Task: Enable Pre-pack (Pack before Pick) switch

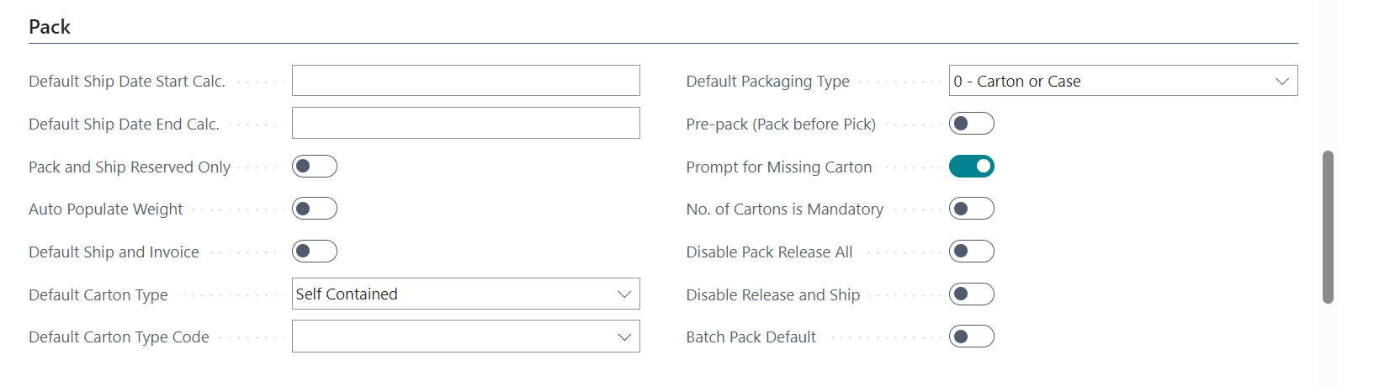Action: pyautogui.click(x=971, y=124)
